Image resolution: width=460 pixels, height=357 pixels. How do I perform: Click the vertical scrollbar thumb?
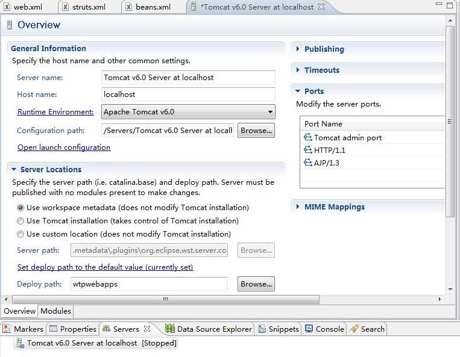(x=450, y=121)
